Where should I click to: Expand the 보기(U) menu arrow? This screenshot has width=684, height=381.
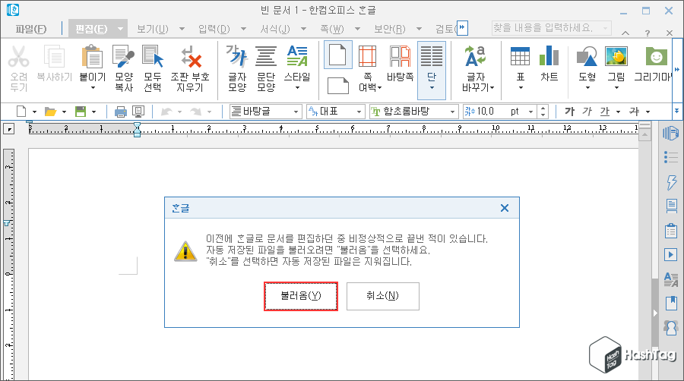(x=182, y=29)
